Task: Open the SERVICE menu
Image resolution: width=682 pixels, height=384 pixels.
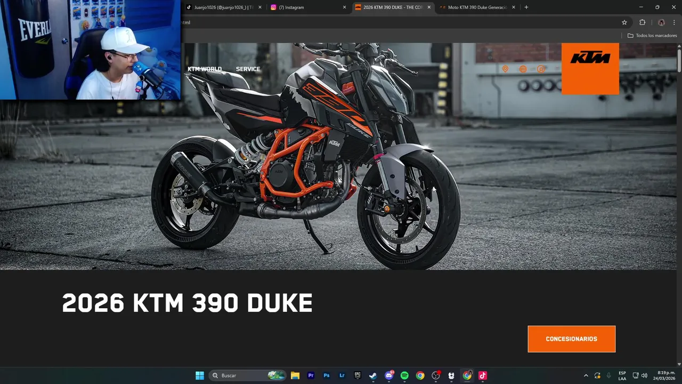Action: point(248,69)
